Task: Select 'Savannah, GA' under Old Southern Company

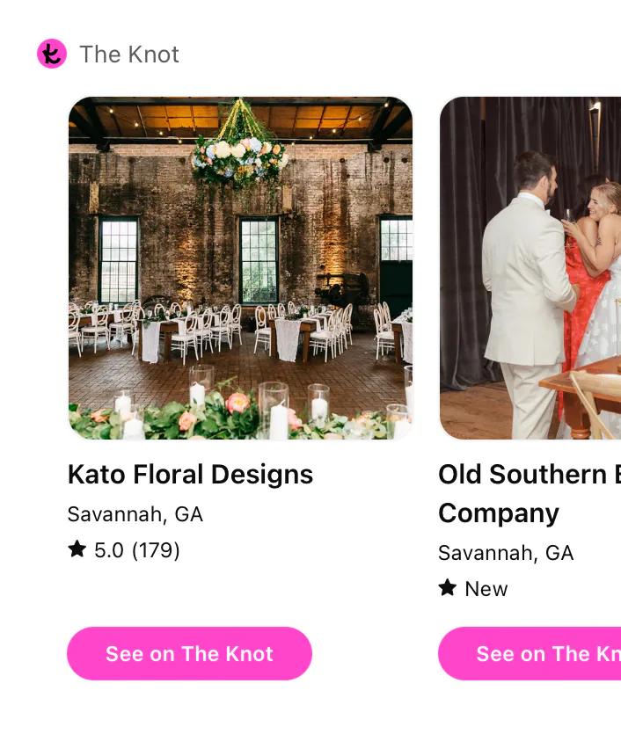Action: coord(505,553)
